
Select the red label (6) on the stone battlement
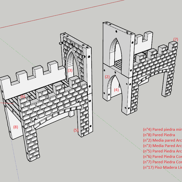(23, 97)
